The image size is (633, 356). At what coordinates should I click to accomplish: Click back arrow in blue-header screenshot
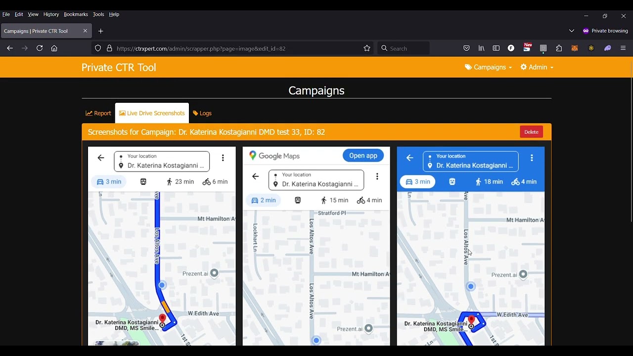[x=409, y=158]
